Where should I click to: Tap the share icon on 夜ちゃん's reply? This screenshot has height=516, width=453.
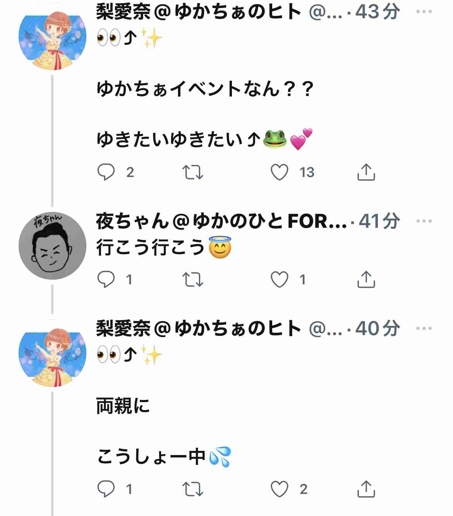365,278
